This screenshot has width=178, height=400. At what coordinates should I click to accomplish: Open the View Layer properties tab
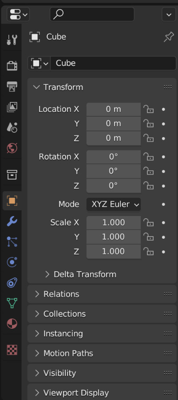[12, 107]
